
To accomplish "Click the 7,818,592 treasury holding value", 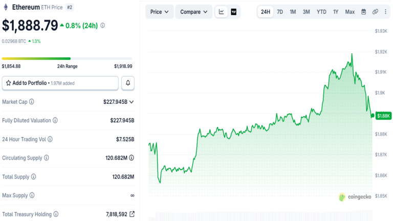I will pos(117,214).
